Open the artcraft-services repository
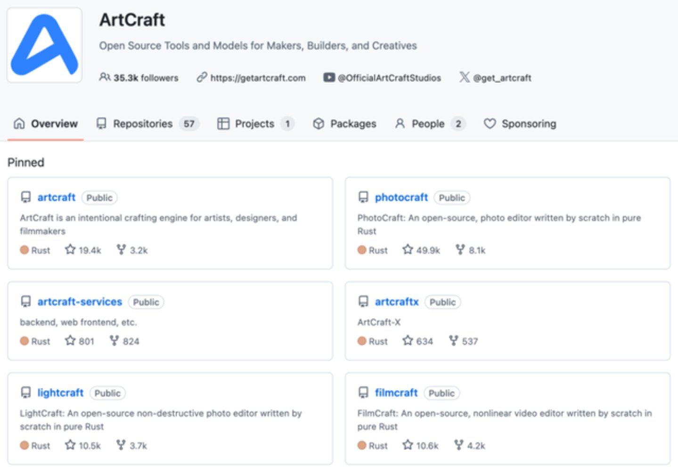Viewport: 678px width, 473px height. (x=80, y=302)
